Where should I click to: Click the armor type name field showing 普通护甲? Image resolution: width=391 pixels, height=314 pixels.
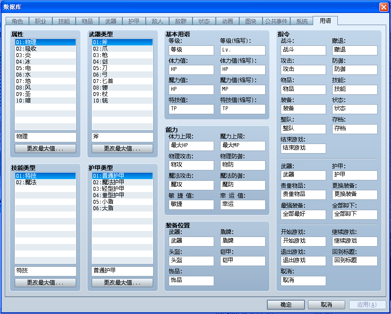tap(122, 271)
